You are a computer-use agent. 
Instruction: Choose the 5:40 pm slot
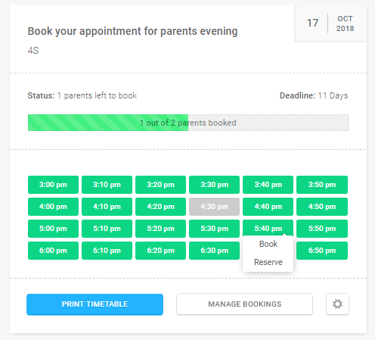coord(268,229)
